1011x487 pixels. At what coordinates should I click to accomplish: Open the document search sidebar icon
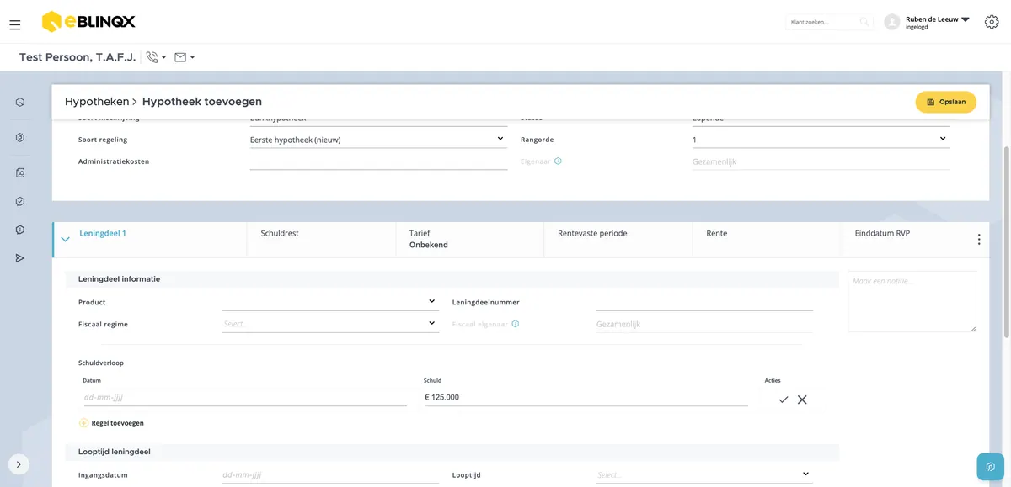20,173
